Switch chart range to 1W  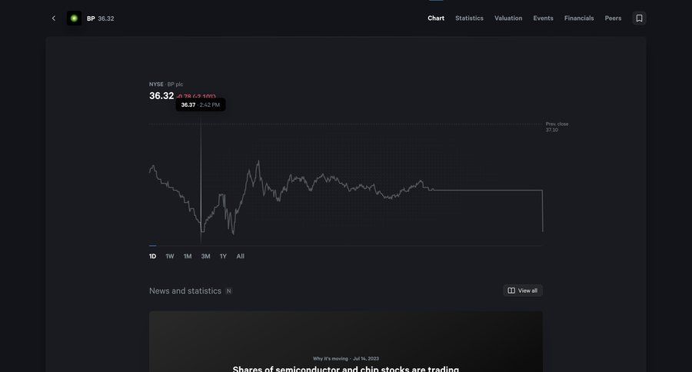[170, 256]
